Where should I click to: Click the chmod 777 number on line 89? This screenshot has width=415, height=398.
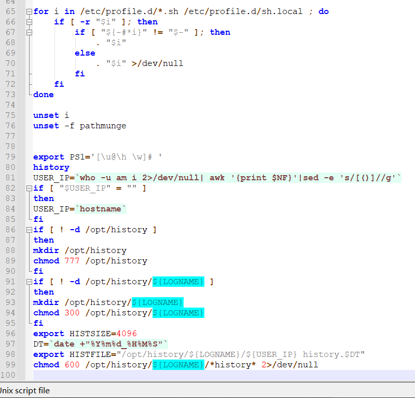tap(72, 261)
